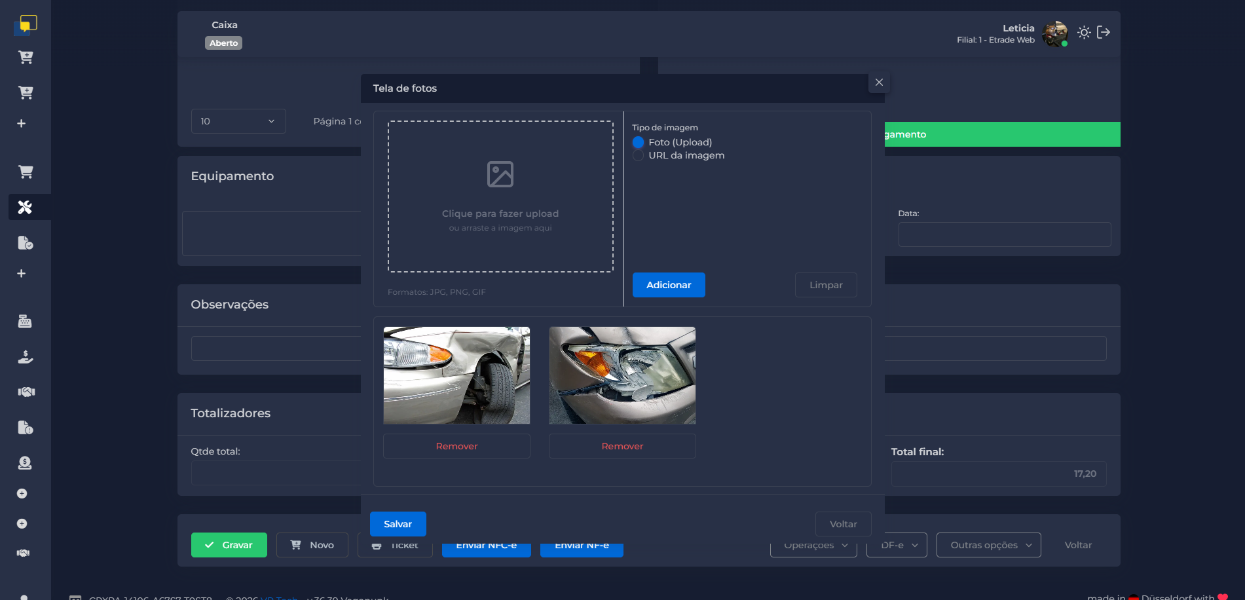Click the Total final field showing 17,20

click(999, 474)
